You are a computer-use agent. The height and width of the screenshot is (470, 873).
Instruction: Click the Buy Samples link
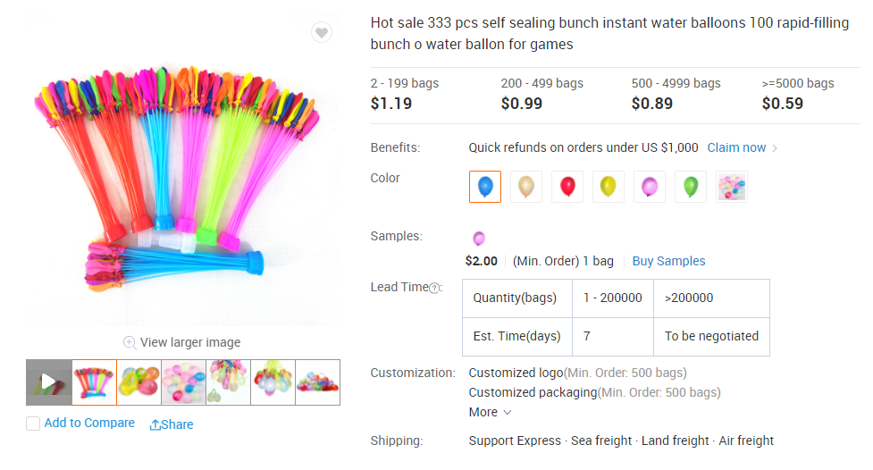click(668, 261)
